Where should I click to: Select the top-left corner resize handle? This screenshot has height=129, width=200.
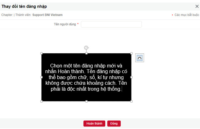point(42,53)
